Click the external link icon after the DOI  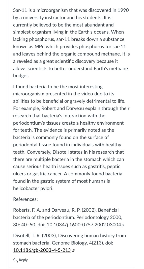pos(73,251)
